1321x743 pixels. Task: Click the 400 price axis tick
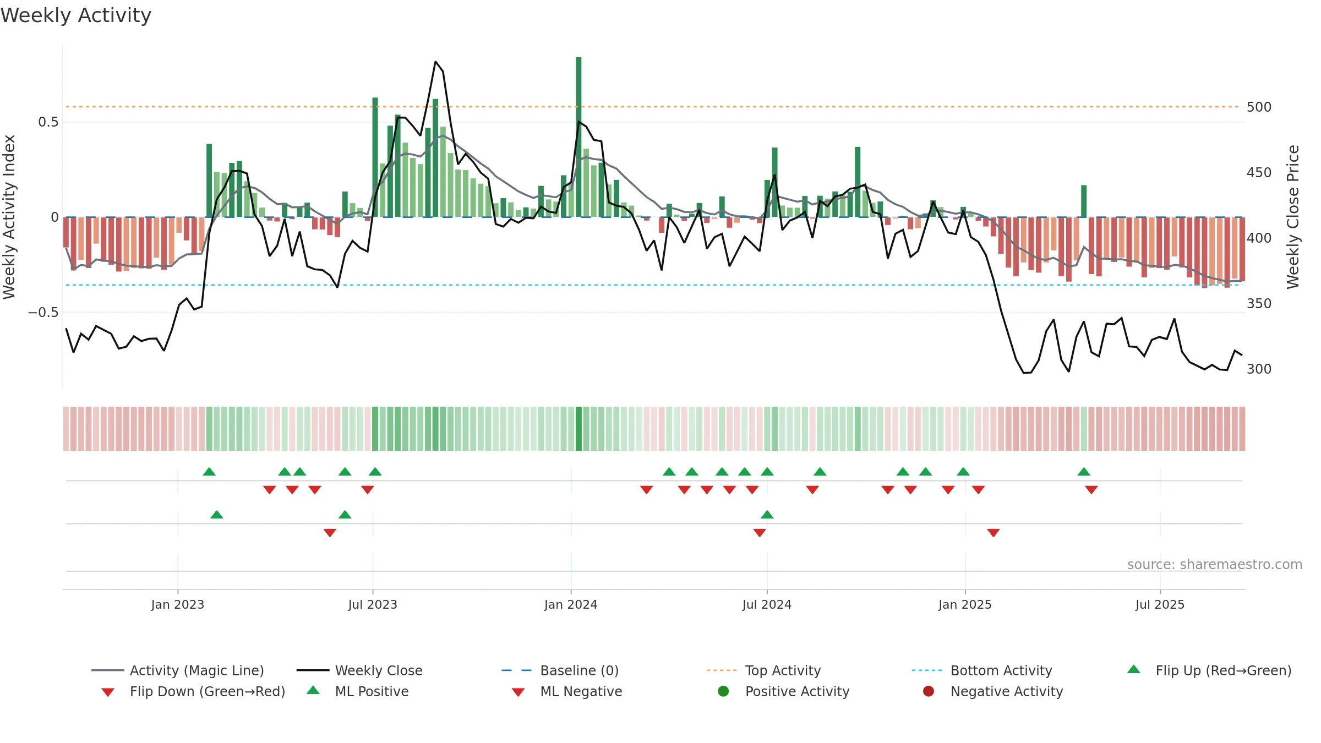[1259, 238]
